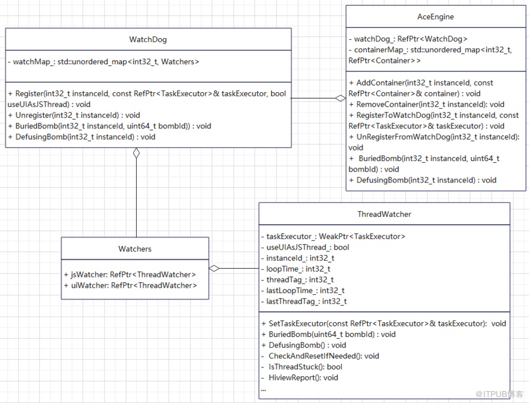Click the RemoveContainer method in AceEngine

coord(427,104)
